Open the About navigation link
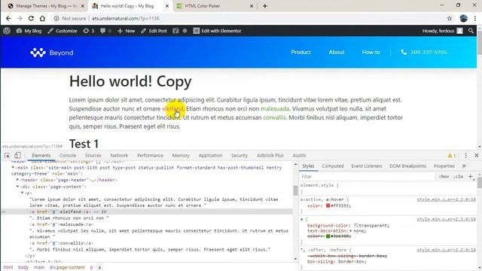Screen dimensions: 482x271 point(337,52)
